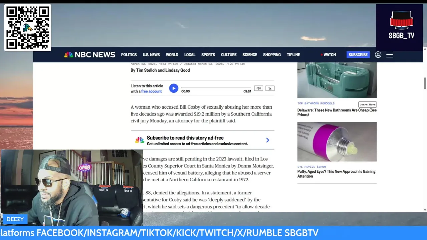Screen dimensions: 427x240
Task: Open the NBC News logo homepage
Action: [x=90, y=55]
